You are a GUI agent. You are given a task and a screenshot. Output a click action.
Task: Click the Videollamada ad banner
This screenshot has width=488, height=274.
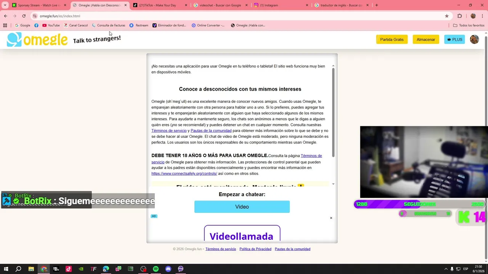[242, 233]
